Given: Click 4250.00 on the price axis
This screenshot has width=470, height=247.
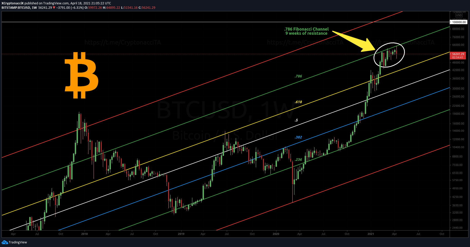Looking at the screenshot, I should 457,197.
